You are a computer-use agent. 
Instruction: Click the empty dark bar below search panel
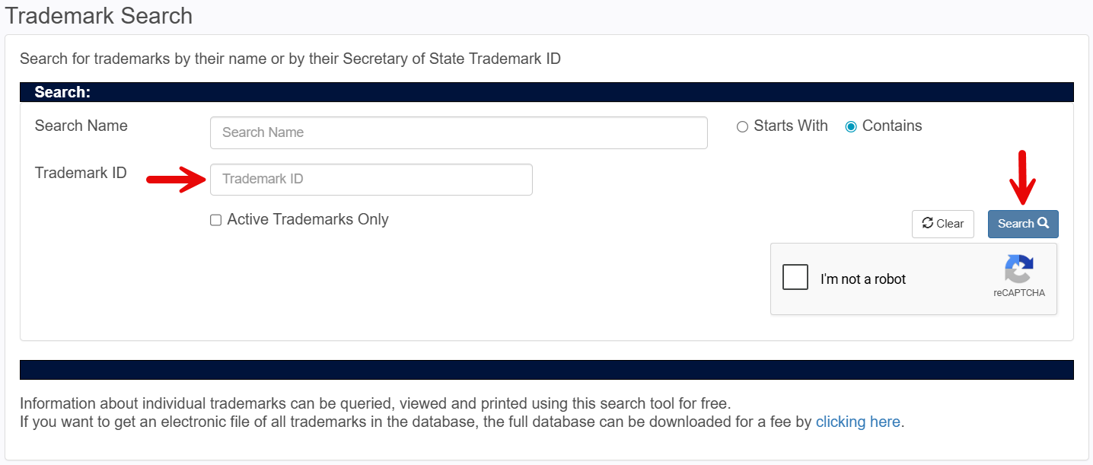546,370
